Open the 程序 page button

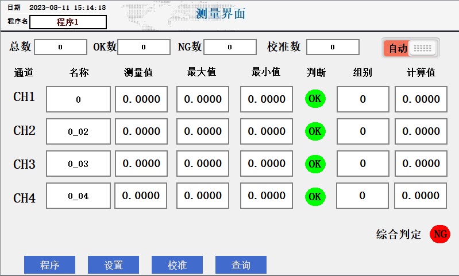50,265
